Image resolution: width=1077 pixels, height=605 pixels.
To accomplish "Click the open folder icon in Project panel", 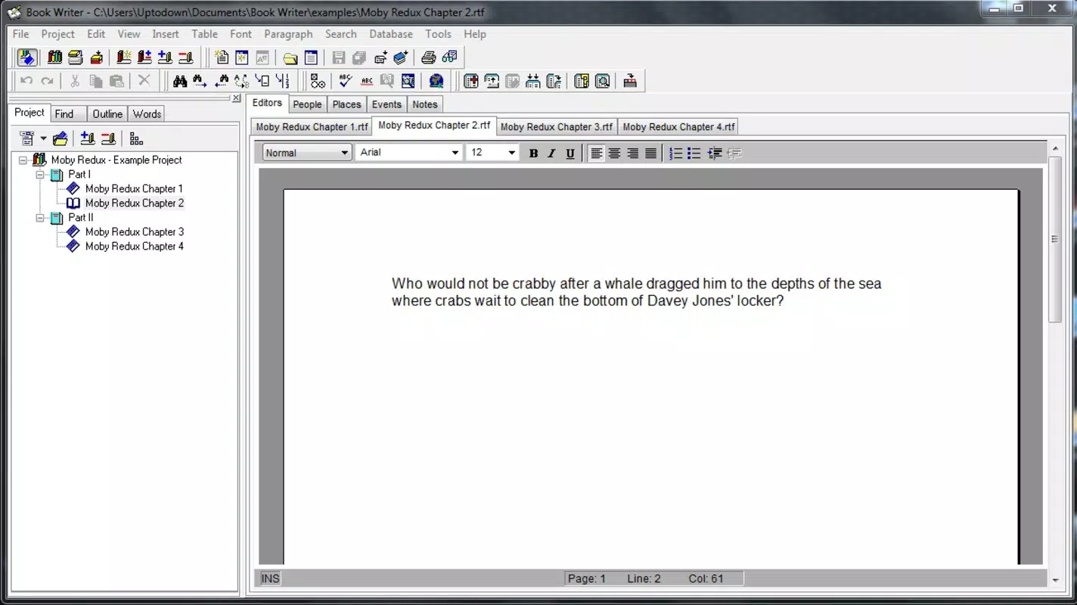I will (61, 138).
